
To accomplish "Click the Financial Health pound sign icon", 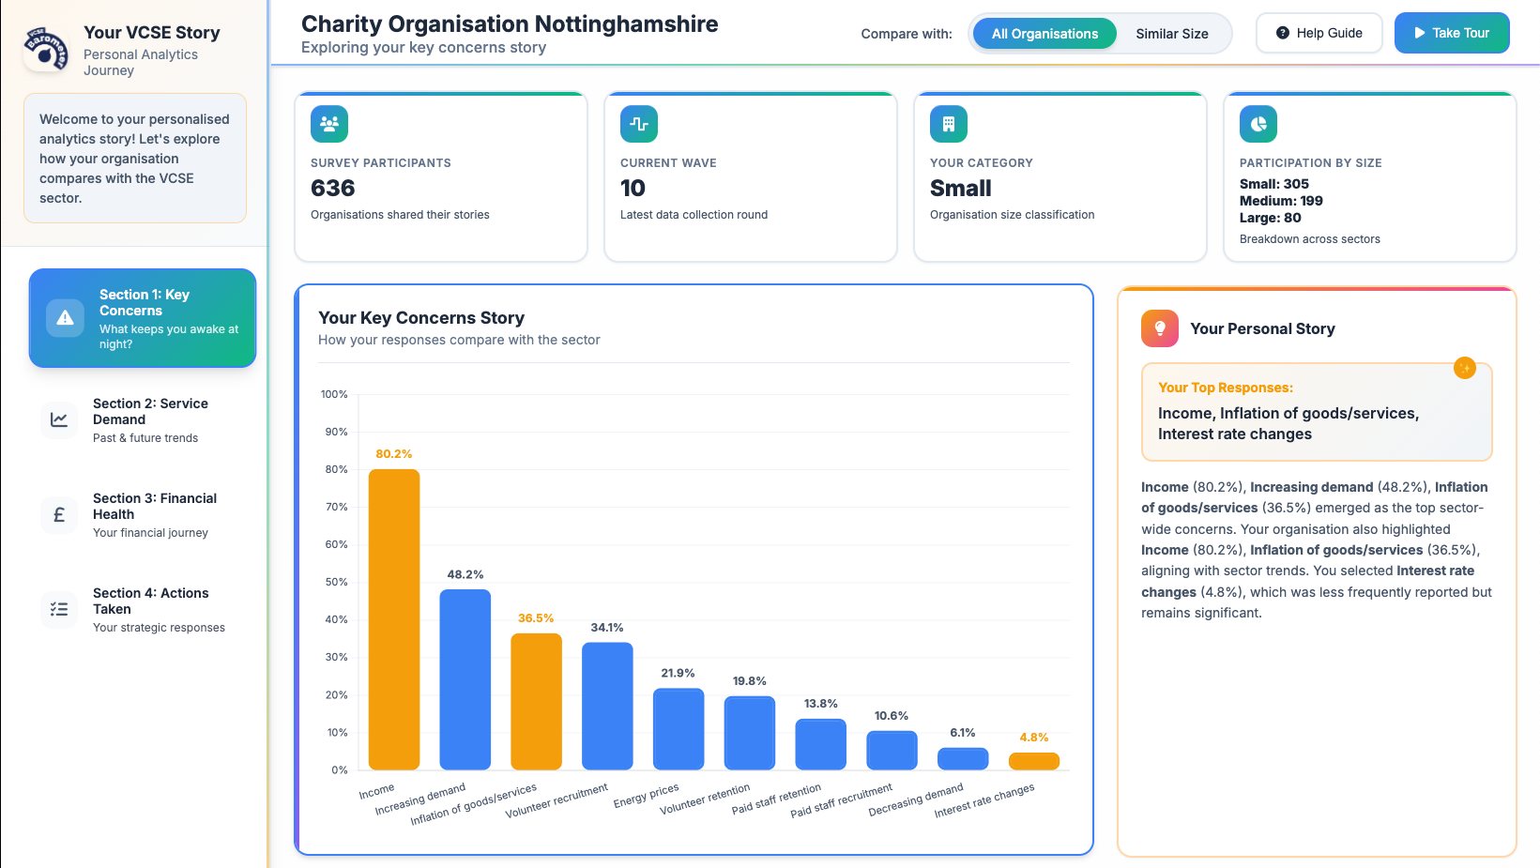I will [x=59, y=515].
